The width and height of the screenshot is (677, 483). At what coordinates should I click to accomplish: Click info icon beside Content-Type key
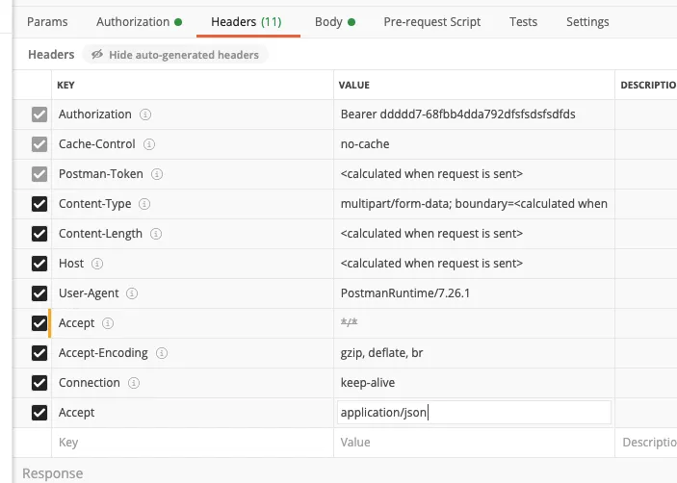145,204
